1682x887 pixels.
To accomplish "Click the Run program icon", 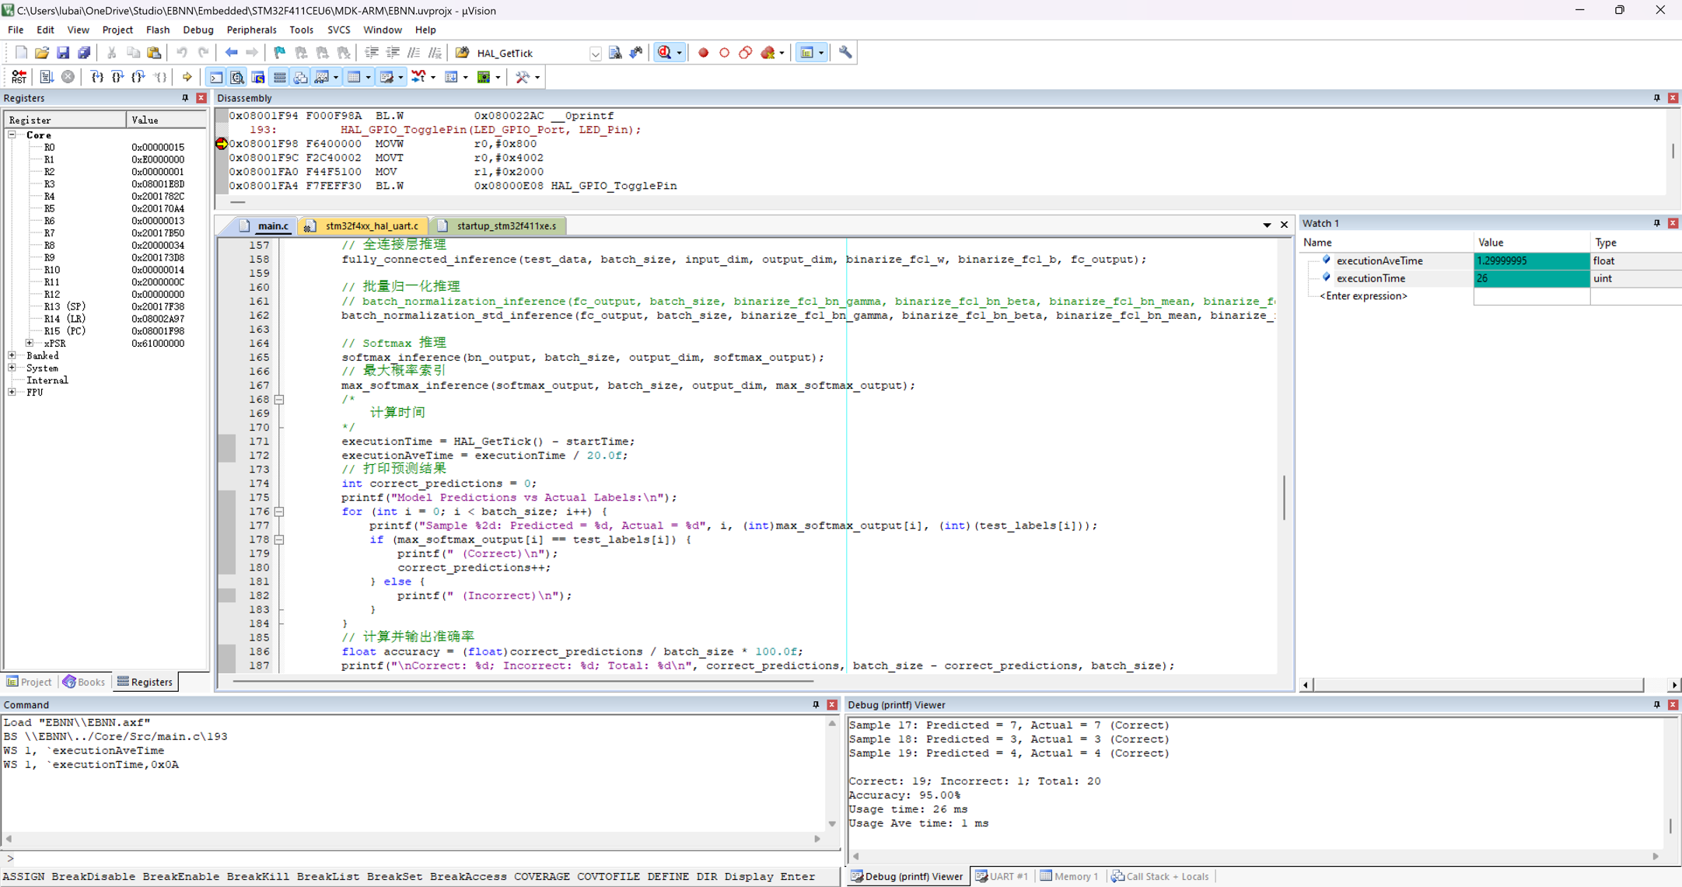I will coord(47,77).
